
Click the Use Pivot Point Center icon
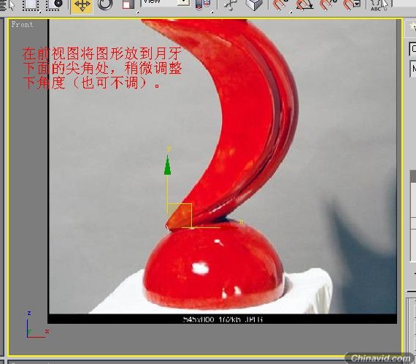click(x=203, y=4)
